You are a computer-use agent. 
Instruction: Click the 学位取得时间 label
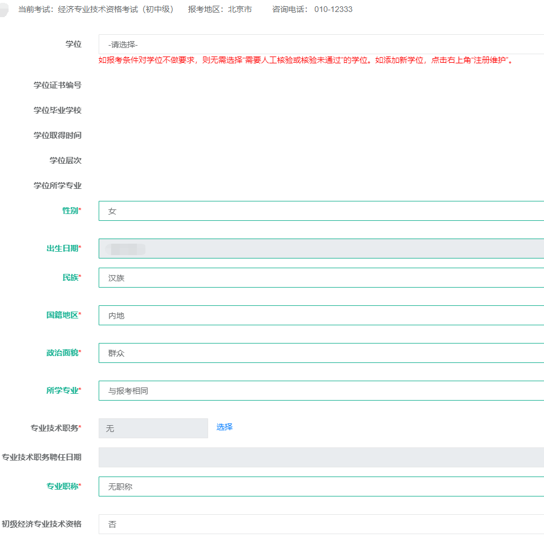57,136
